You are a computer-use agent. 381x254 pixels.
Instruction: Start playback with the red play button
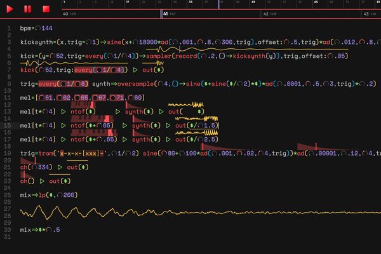(10, 9)
